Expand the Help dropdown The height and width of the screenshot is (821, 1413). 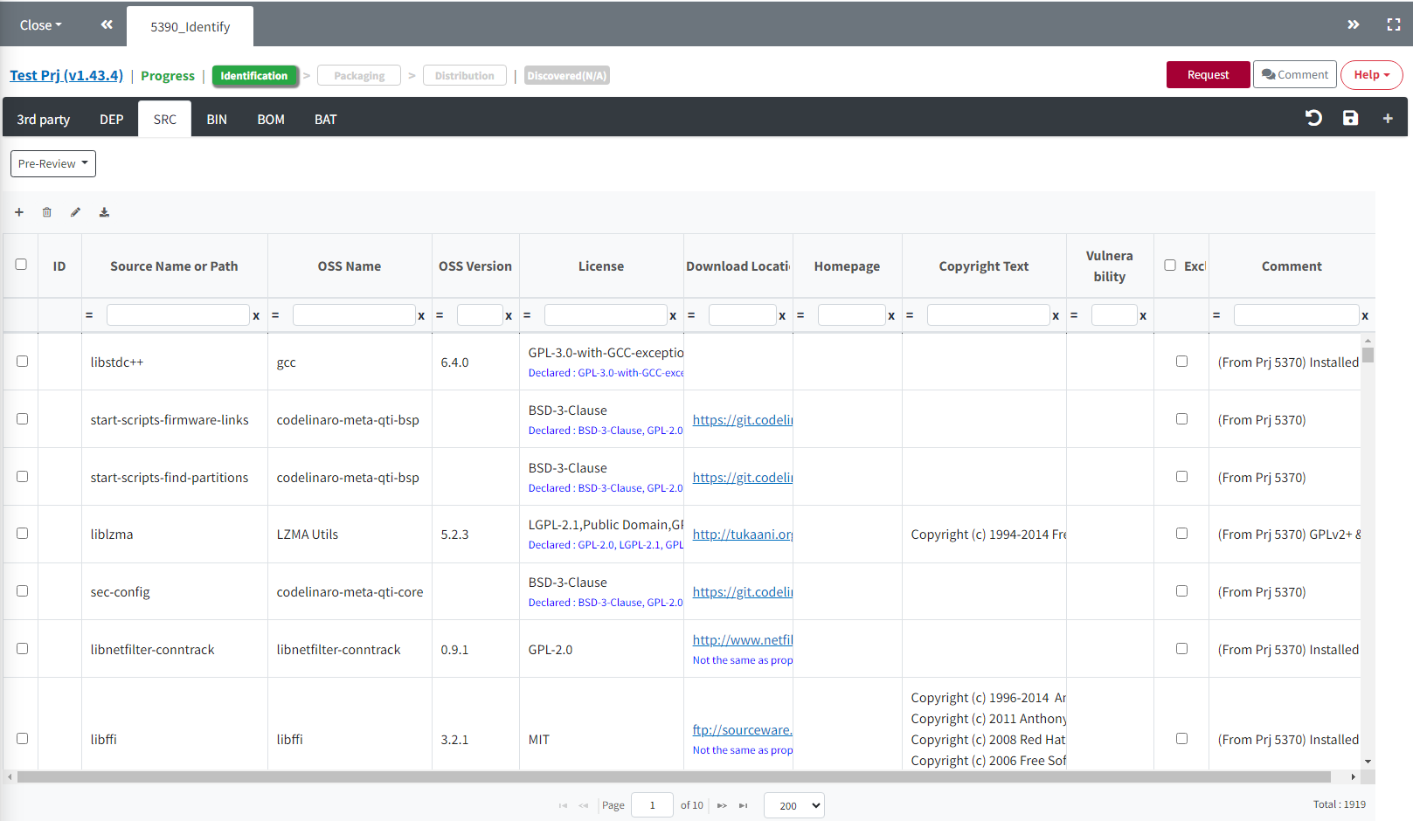[x=1371, y=74]
